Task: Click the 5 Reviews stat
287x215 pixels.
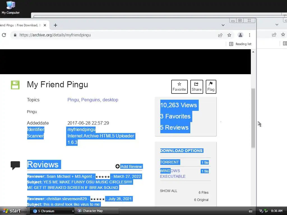Action: point(174,127)
